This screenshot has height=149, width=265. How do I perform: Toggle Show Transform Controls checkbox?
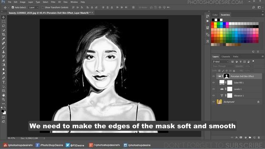click(x=43, y=7)
